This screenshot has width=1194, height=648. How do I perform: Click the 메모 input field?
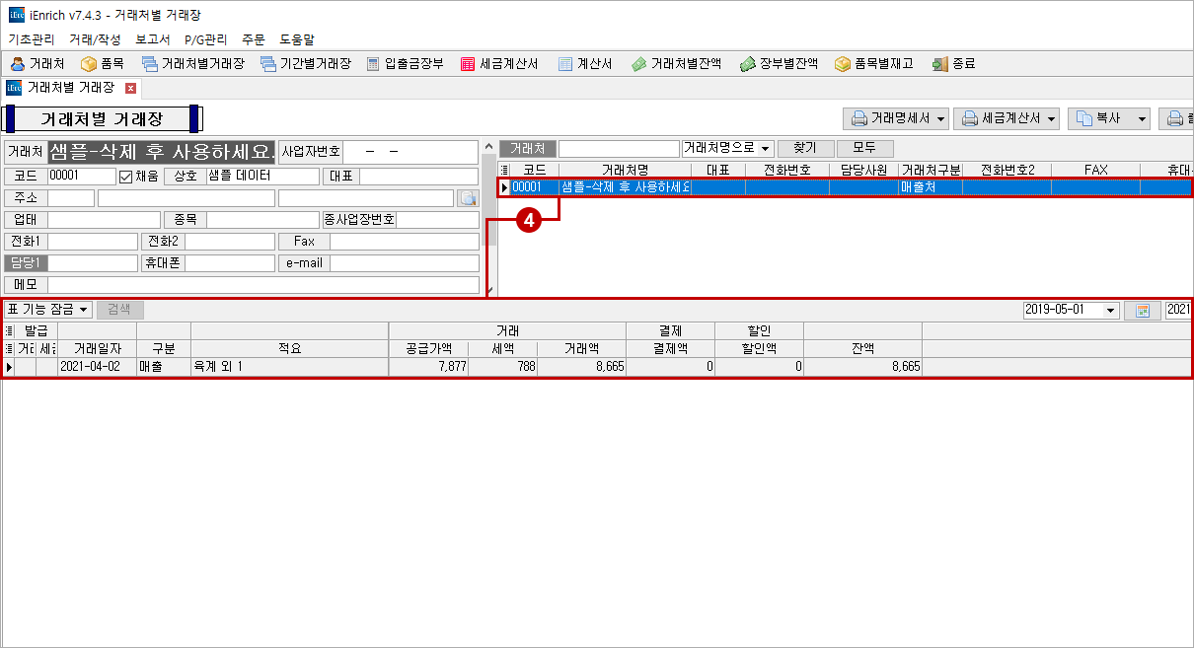[263, 285]
